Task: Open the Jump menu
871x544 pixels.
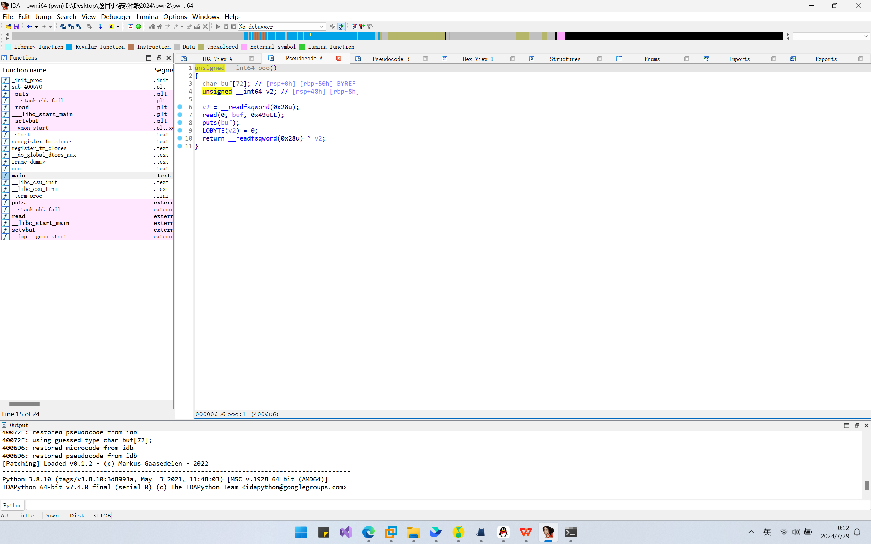Action: tap(43, 17)
